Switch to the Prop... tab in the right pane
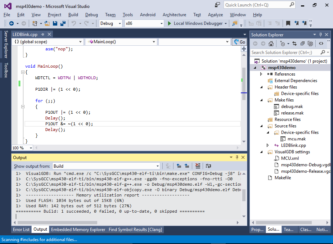Screen dimensions: 333x244 click(257, 230)
